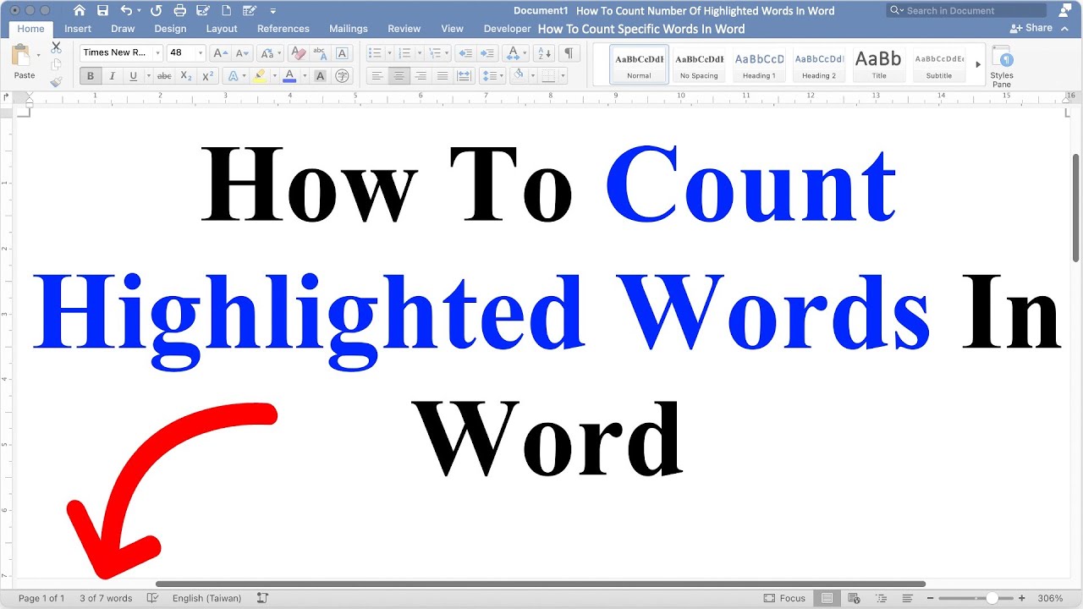Open the font name dropdown
Viewport: 1083px width, 609px height.
coord(158,52)
